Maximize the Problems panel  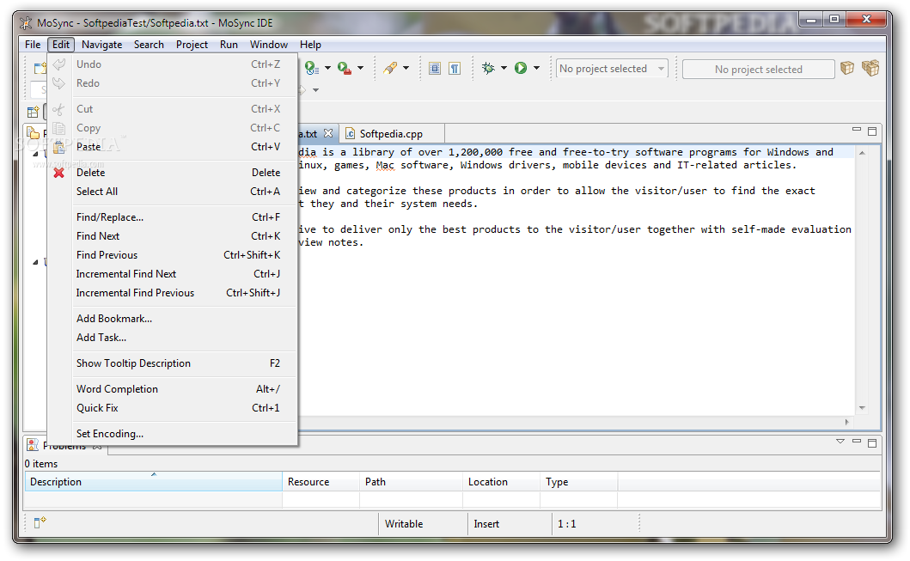click(x=871, y=442)
